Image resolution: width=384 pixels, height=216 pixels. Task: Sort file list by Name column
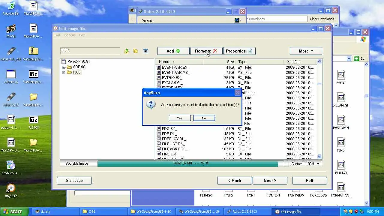click(180, 61)
